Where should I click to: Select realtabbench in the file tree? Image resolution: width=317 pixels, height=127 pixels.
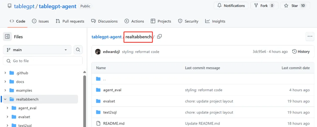tap(27, 99)
